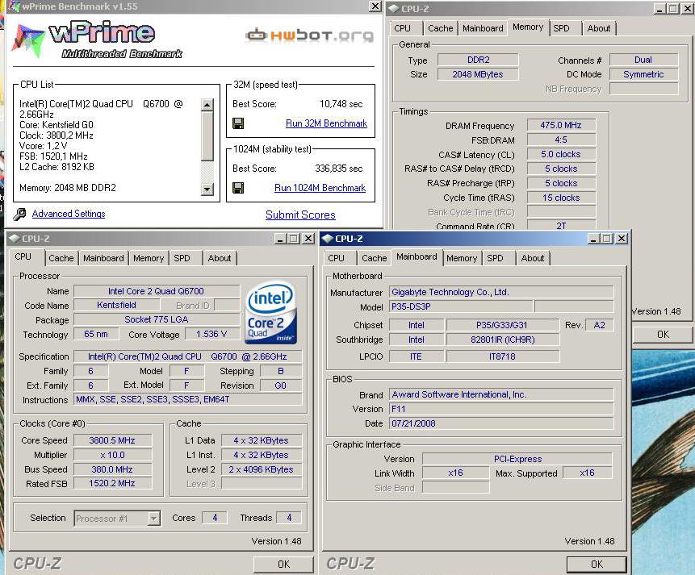The image size is (695, 575).
Task: Click the Multiplier x 10.0 value
Action: pos(112,455)
